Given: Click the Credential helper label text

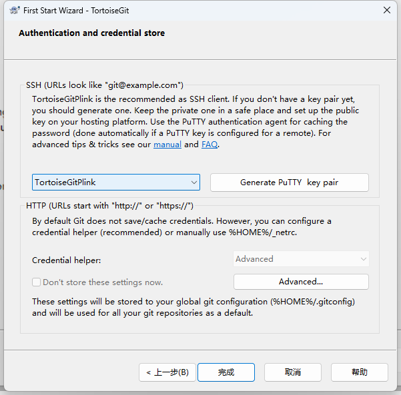Looking at the screenshot, I should [66, 260].
